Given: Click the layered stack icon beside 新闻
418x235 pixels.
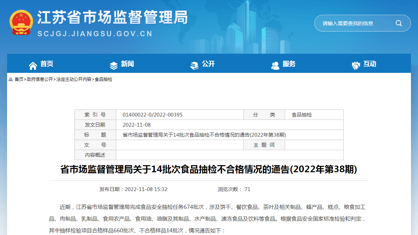Looking at the screenshot, I should (x=114, y=65).
